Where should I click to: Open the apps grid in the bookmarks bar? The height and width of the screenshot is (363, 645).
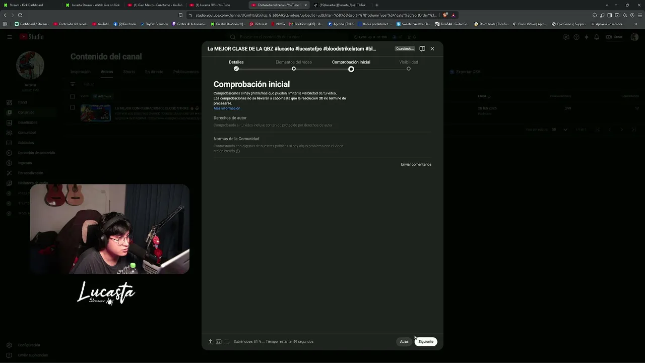(x=5, y=24)
